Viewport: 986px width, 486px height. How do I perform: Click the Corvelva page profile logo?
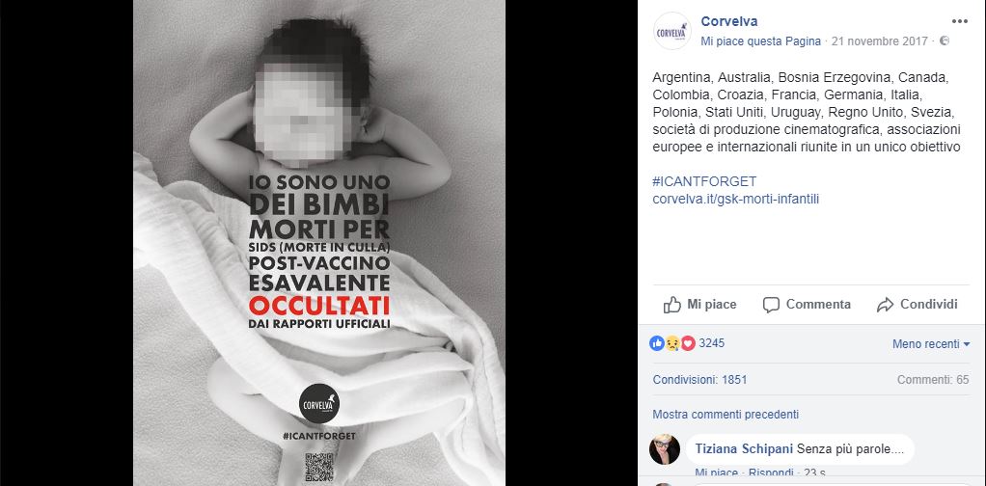(x=672, y=32)
